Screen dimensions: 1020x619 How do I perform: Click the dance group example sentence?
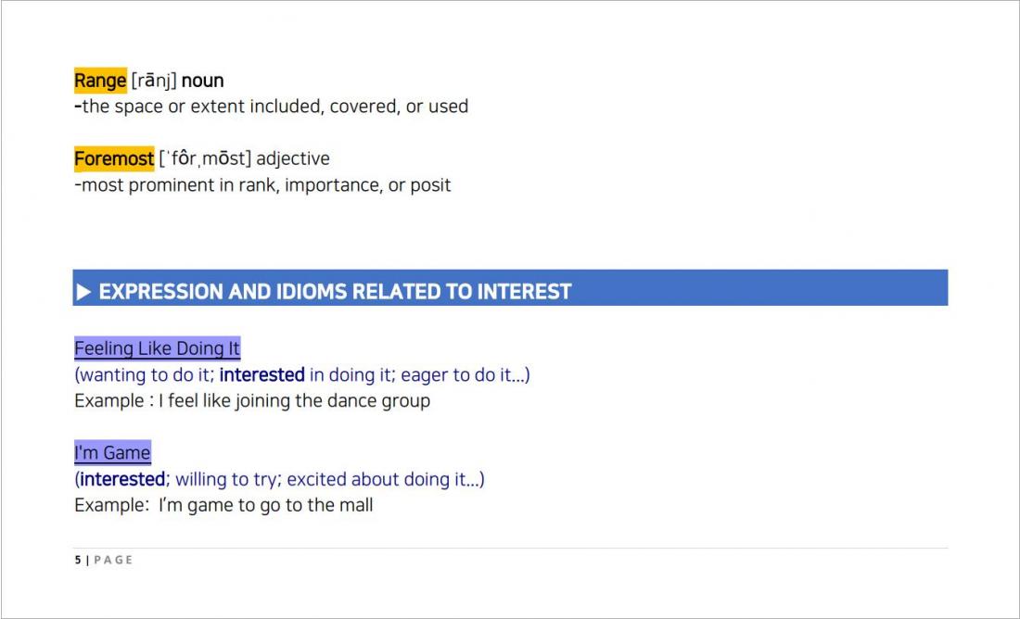(252, 401)
